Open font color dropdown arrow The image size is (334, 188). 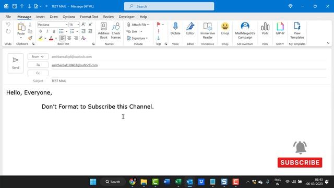pyautogui.click(x=56, y=38)
